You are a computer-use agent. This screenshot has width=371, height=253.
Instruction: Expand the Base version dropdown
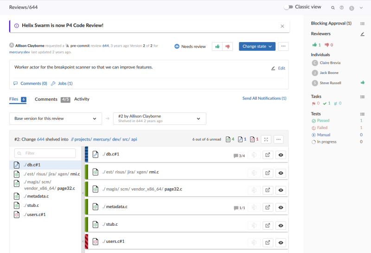(56, 118)
